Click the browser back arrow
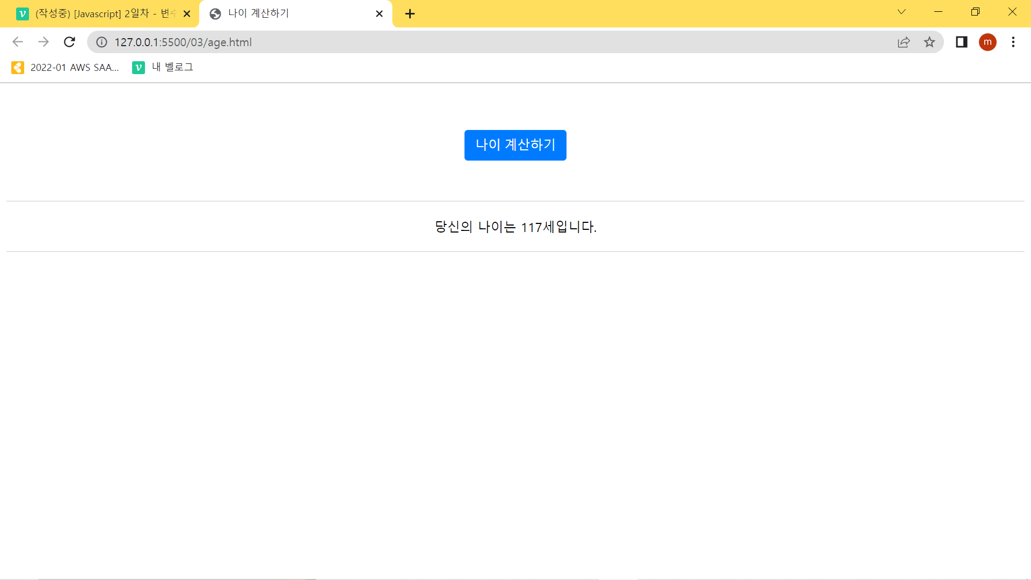The width and height of the screenshot is (1031, 580). (x=18, y=42)
